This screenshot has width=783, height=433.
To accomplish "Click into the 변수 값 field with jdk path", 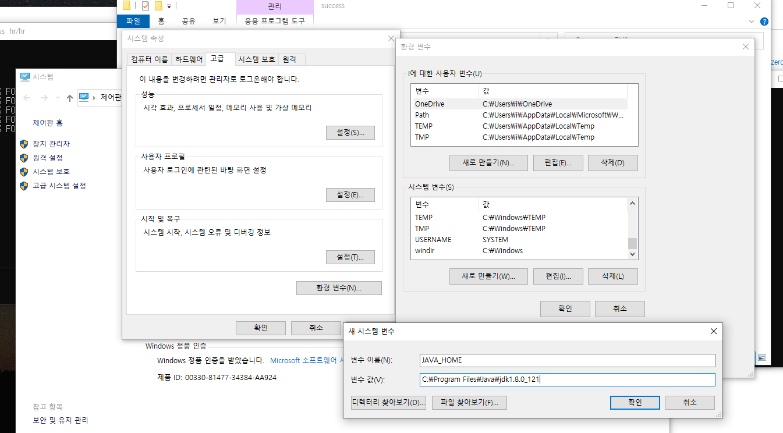I will point(567,380).
